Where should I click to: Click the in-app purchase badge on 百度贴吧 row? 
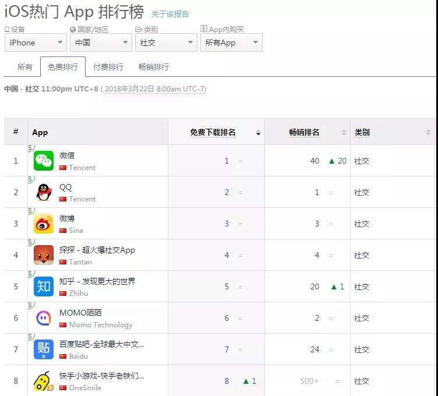[31, 337]
